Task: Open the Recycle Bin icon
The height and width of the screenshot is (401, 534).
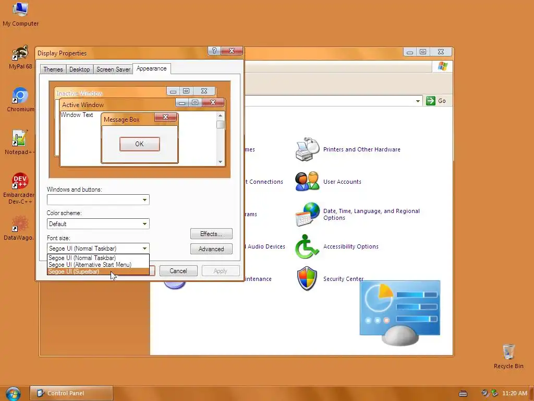Action: point(508,356)
